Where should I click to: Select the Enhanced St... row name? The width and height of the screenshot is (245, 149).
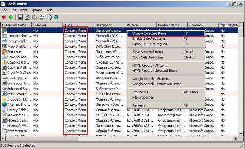point(18,89)
